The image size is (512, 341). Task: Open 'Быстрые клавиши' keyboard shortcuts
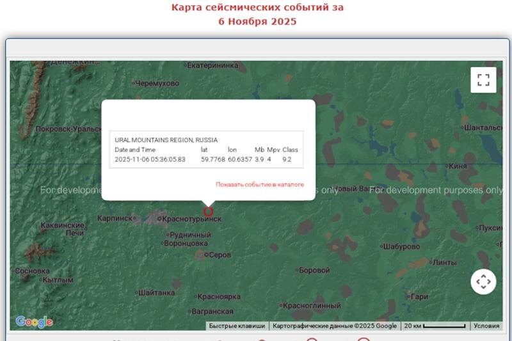(x=237, y=326)
